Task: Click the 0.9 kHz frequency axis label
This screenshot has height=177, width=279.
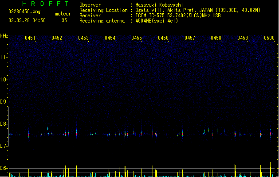Action: [x=4, y=102]
